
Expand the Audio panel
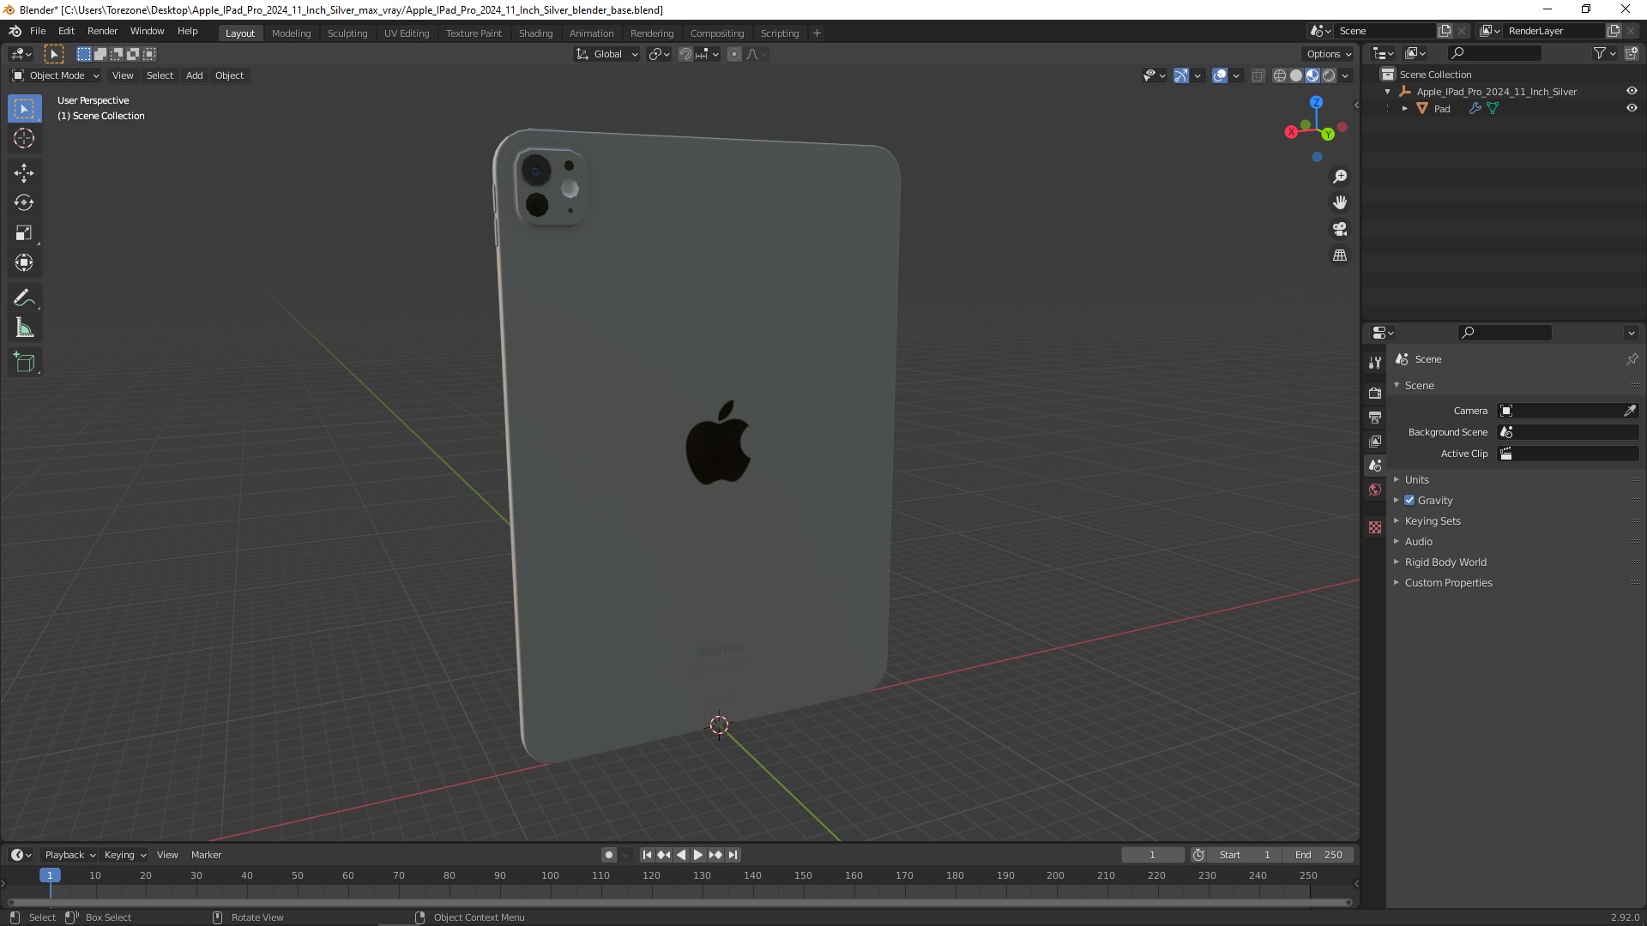pos(1418,541)
